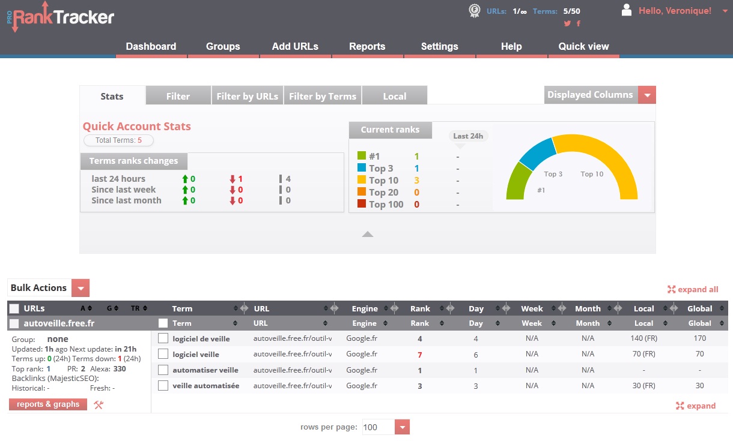733x441 pixels.
Task: Click the Twitter bird icon
Action: pos(567,23)
